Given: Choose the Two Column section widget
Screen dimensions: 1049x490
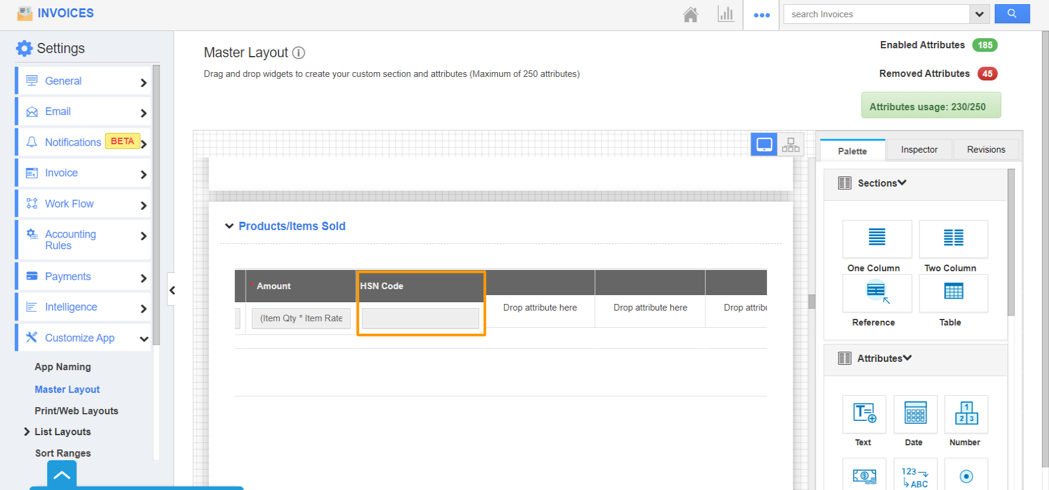Looking at the screenshot, I should point(953,239).
